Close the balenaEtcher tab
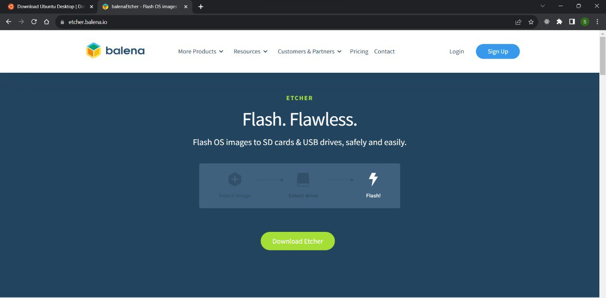 pyautogui.click(x=185, y=7)
